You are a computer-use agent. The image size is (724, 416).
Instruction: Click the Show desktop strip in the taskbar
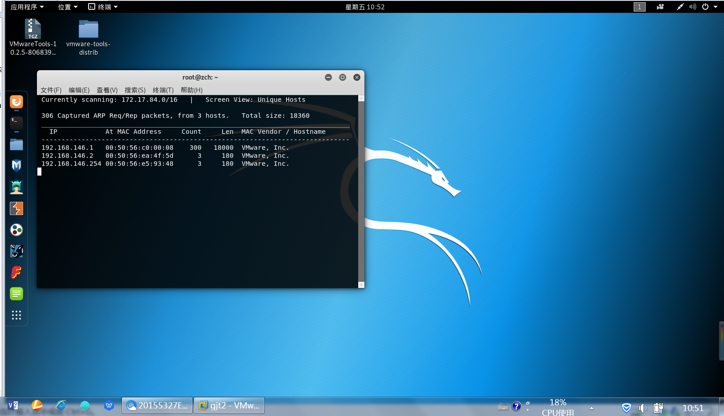pyautogui.click(x=721, y=406)
